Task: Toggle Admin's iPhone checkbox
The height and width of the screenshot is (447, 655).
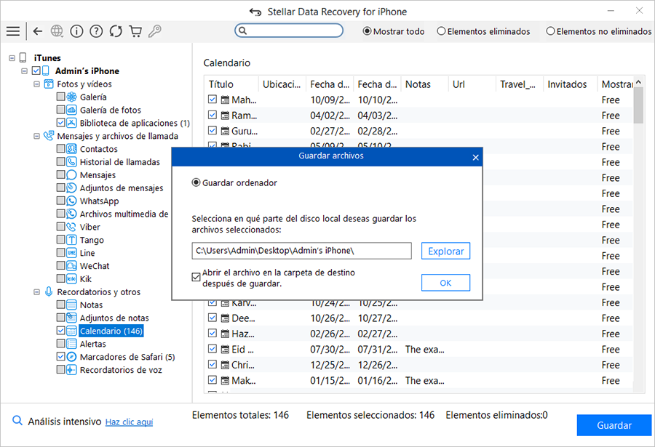Action: [x=36, y=71]
